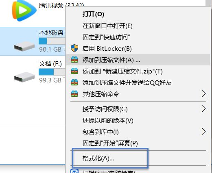
Task: Click the Tencent Video app icon
Action: point(24,11)
